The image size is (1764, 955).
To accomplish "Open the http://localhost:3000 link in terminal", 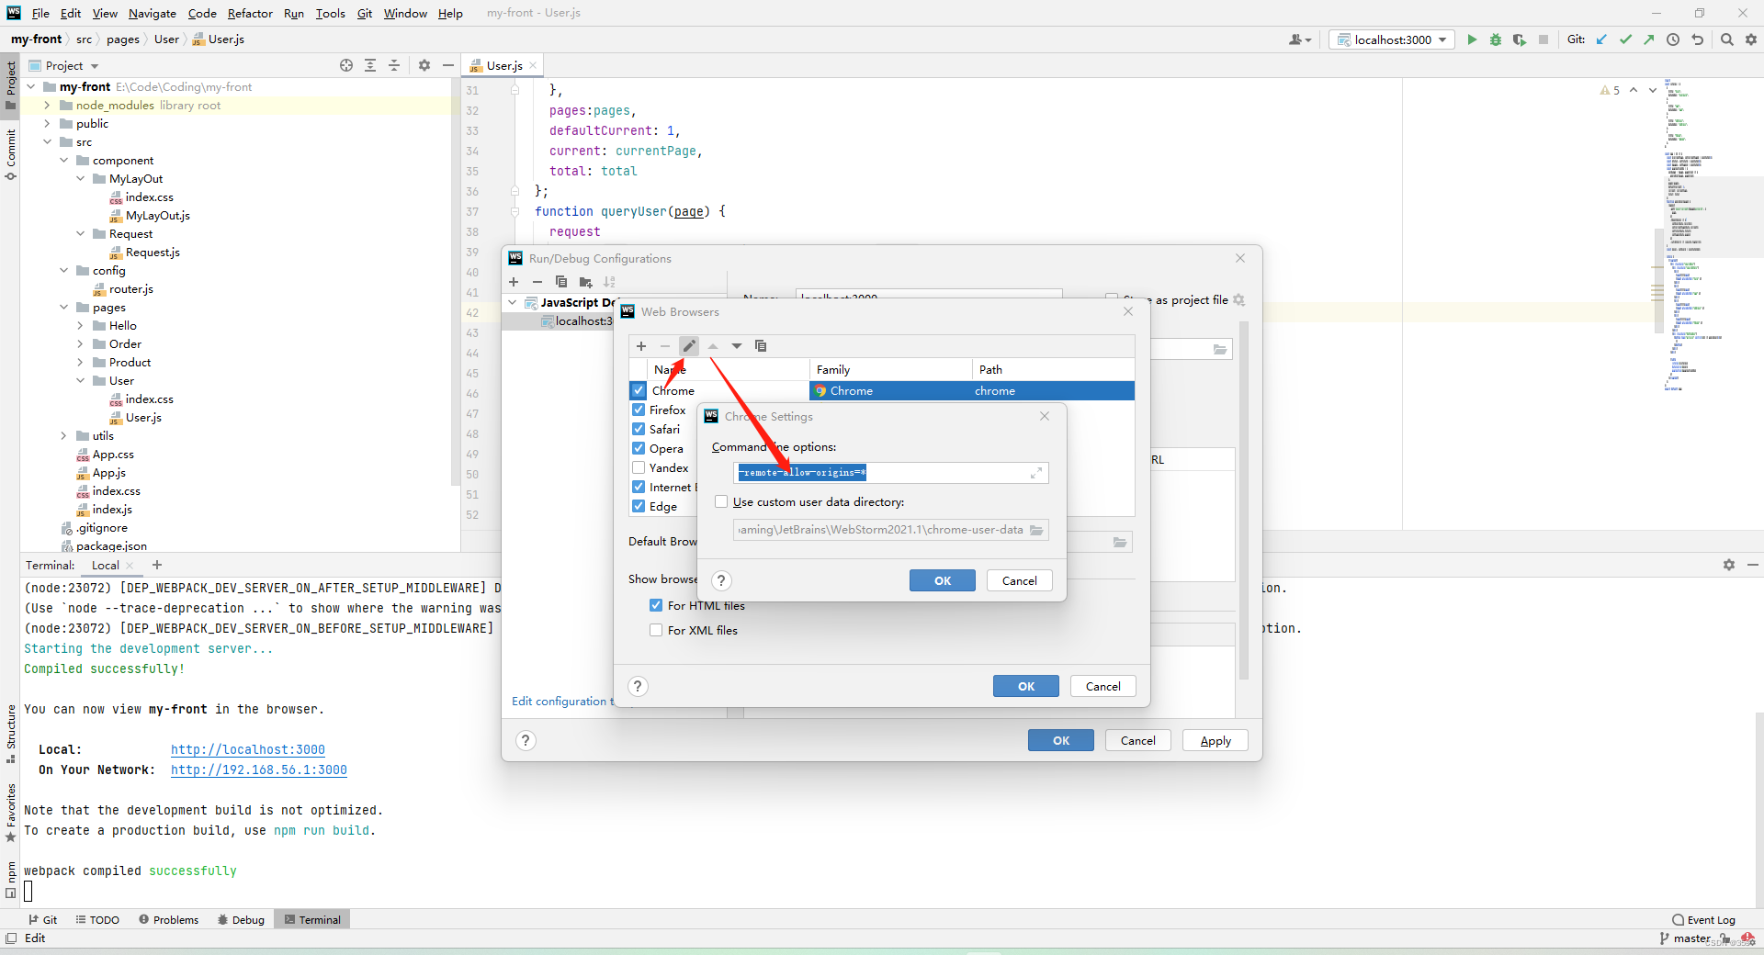I will coord(246,749).
